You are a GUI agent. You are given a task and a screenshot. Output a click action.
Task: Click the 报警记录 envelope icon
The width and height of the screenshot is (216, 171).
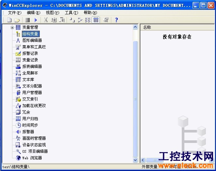click(18, 54)
